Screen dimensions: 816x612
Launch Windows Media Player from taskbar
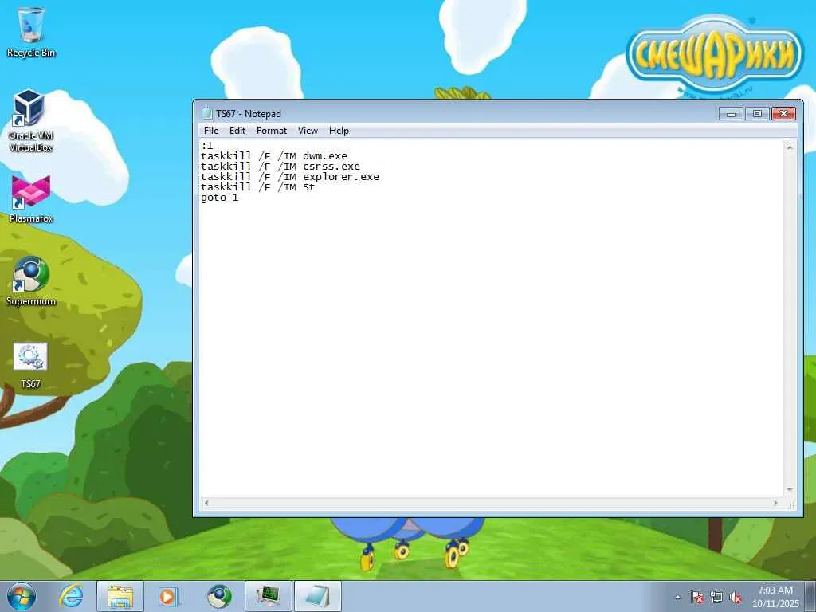pyautogui.click(x=169, y=596)
